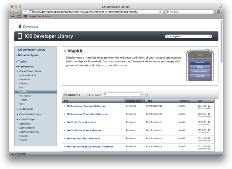This screenshot has width=232, height=169.
Task: Show Top Sites grid icon
Action: pos(25,17)
